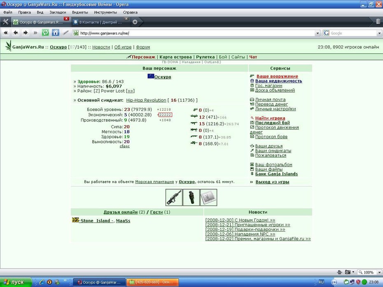Viewport: 383px width, 287px height.
Task: Expand the address bar dropdown
Action: coord(317,33)
